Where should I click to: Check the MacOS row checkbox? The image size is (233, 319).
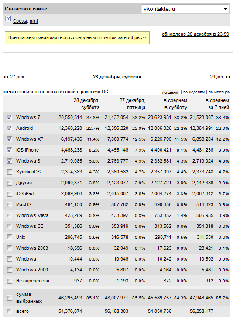(9, 204)
